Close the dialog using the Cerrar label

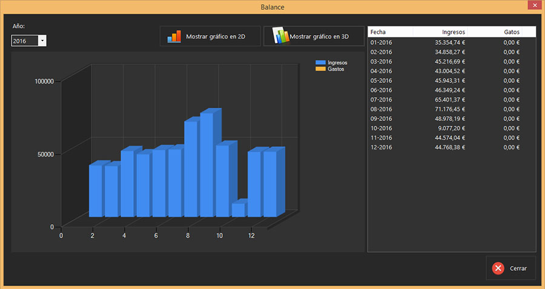[x=518, y=268]
